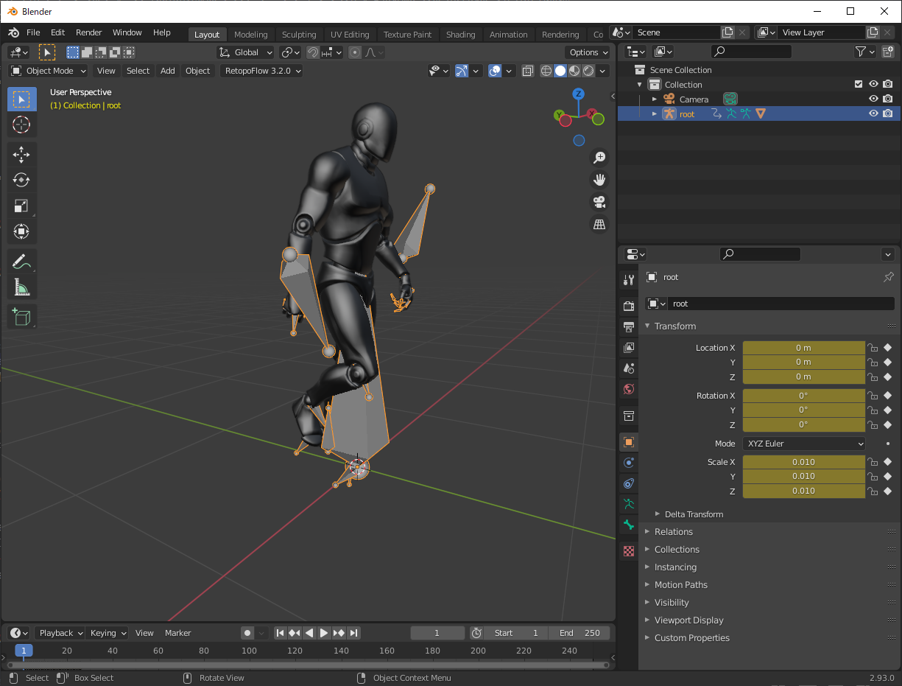Jump to the timeline's last frame
902x686 pixels.
coord(353,633)
